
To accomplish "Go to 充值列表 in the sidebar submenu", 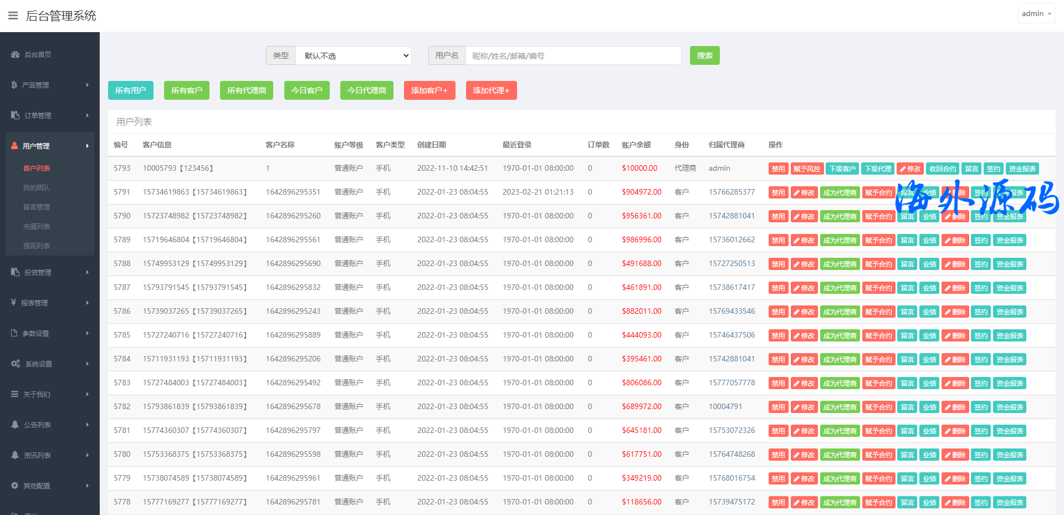I will pos(37,226).
